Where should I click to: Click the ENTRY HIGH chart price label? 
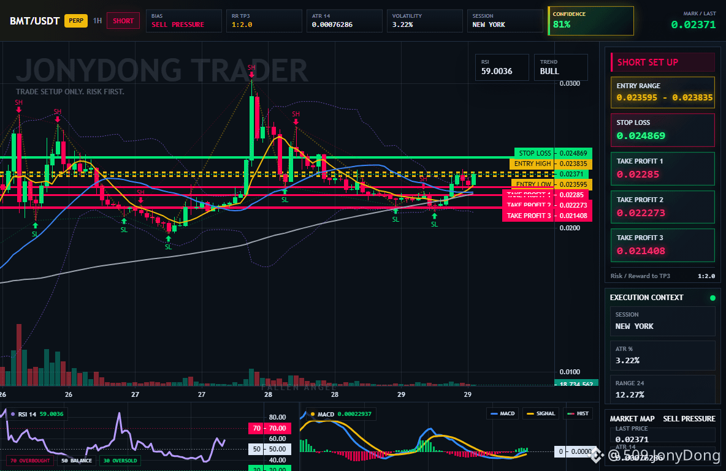pos(551,164)
